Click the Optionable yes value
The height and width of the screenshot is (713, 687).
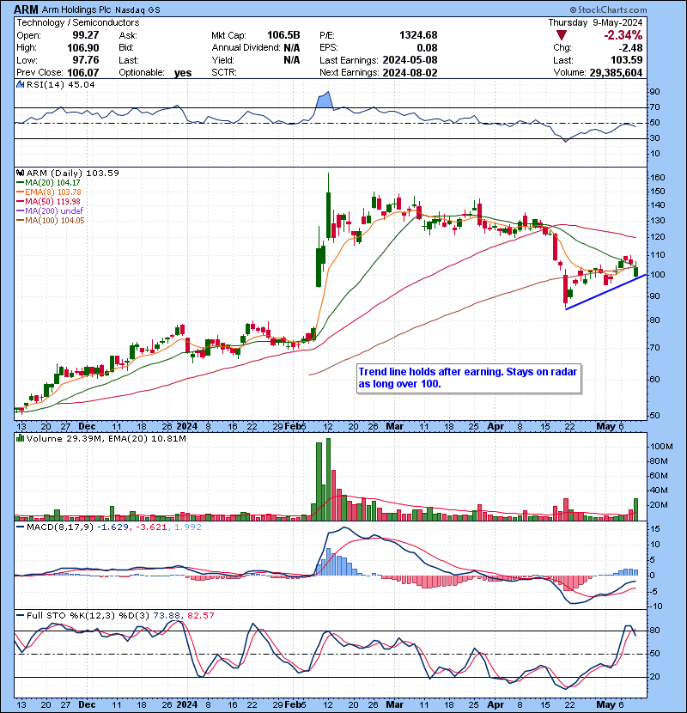tap(183, 73)
